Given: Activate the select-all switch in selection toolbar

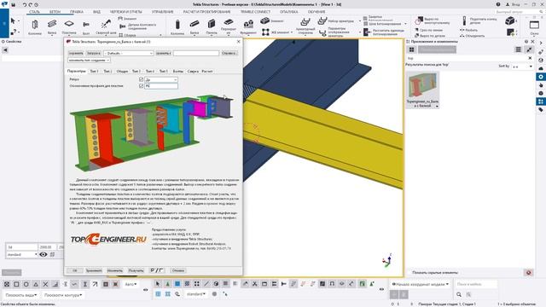Looking at the screenshot, I should [x=157, y=284].
